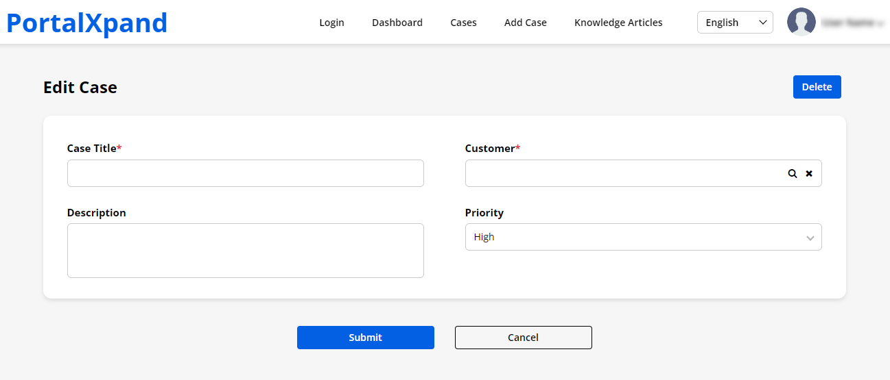Select Add Case in the top menu
890x380 pixels.
(x=525, y=23)
